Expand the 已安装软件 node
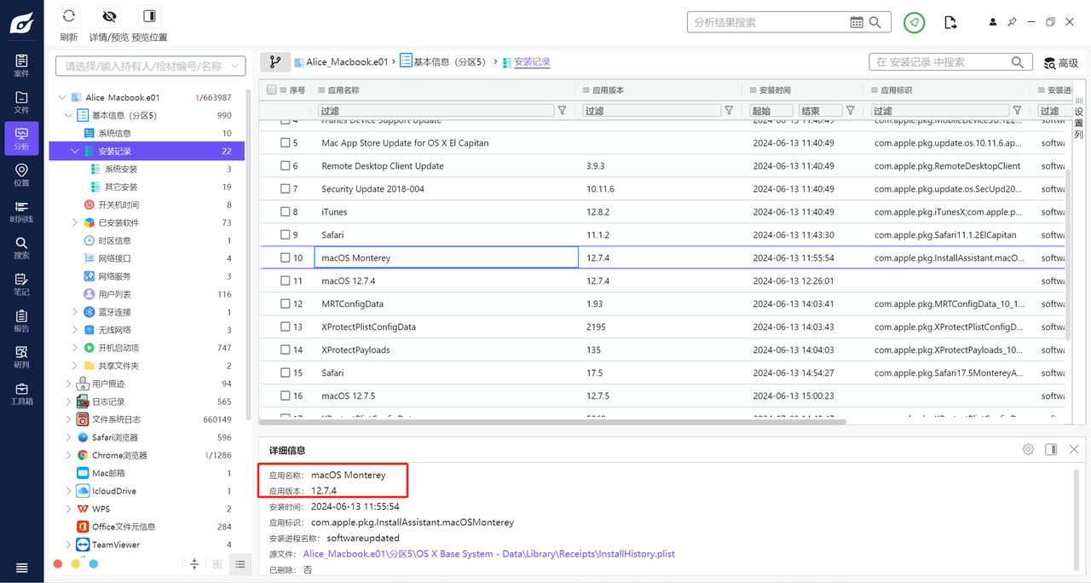The width and height of the screenshot is (1091, 583). tap(76, 222)
